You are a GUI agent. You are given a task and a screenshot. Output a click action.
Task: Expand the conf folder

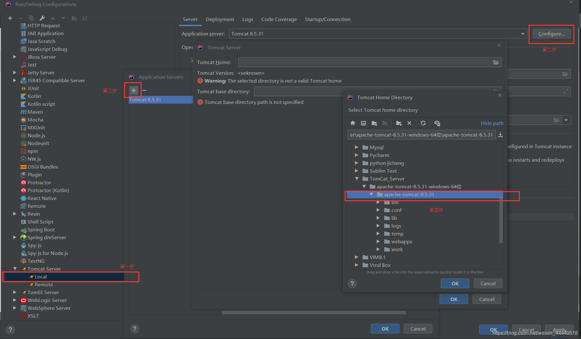[x=378, y=210]
